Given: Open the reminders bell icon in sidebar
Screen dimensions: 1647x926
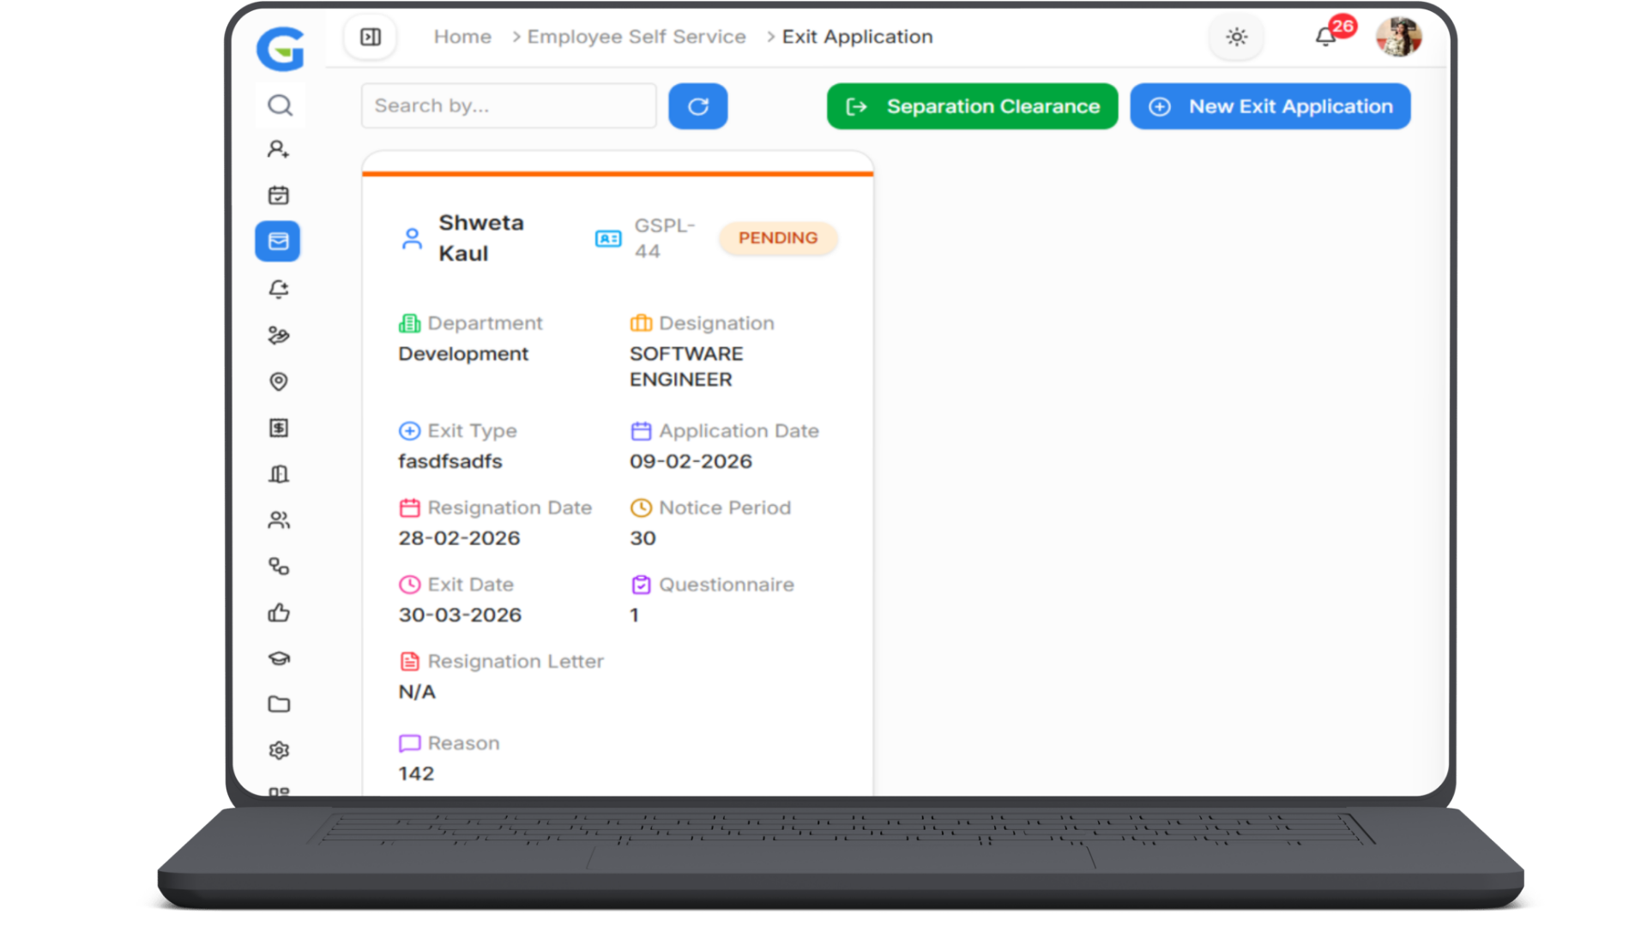Looking at the screenshot, I should pos(279,289).
